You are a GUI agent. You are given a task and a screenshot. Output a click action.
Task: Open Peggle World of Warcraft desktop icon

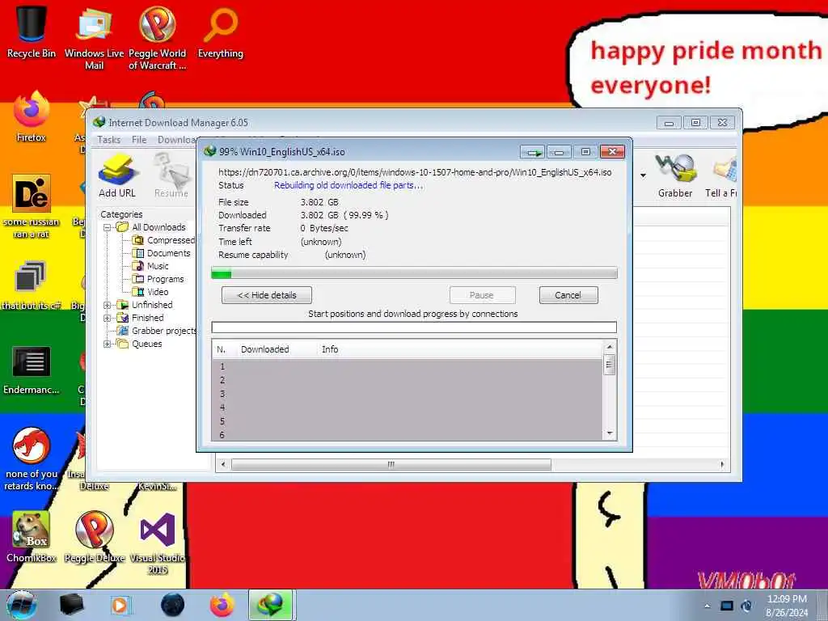coord(157,38)
